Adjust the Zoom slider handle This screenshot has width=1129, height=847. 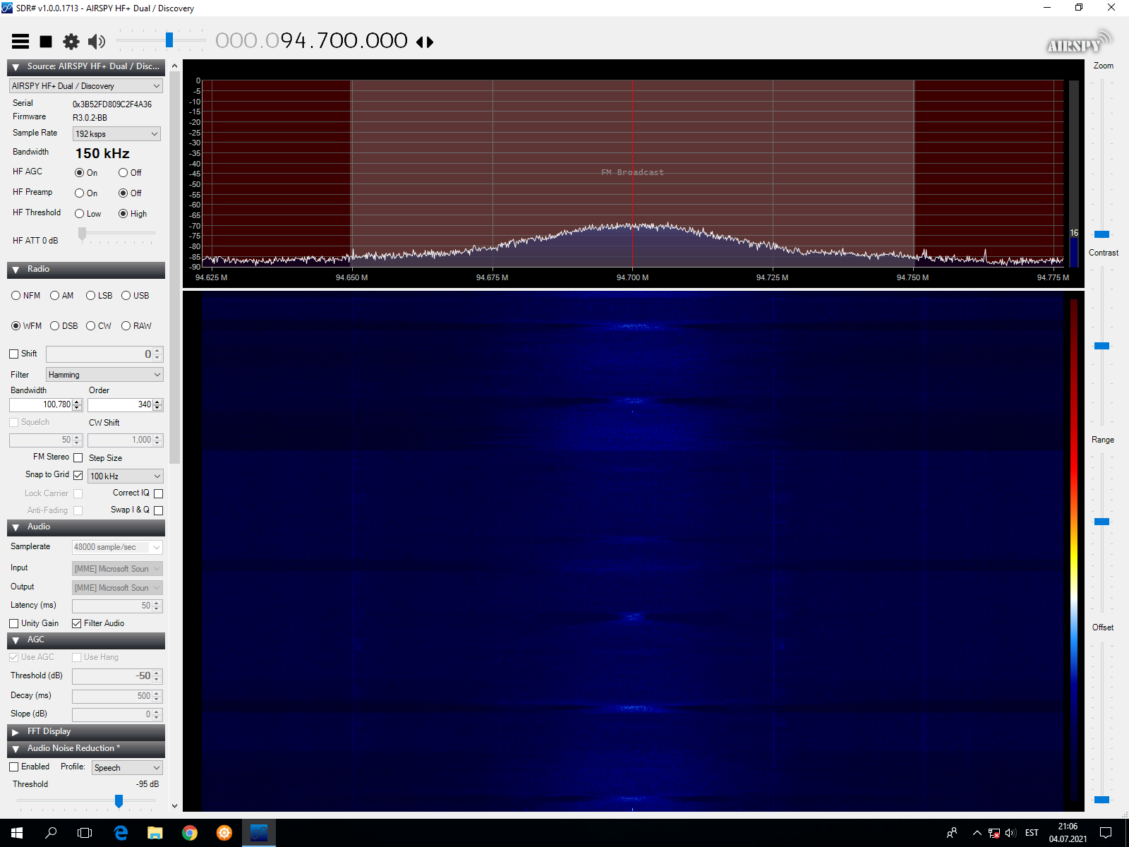(1101, 234)
